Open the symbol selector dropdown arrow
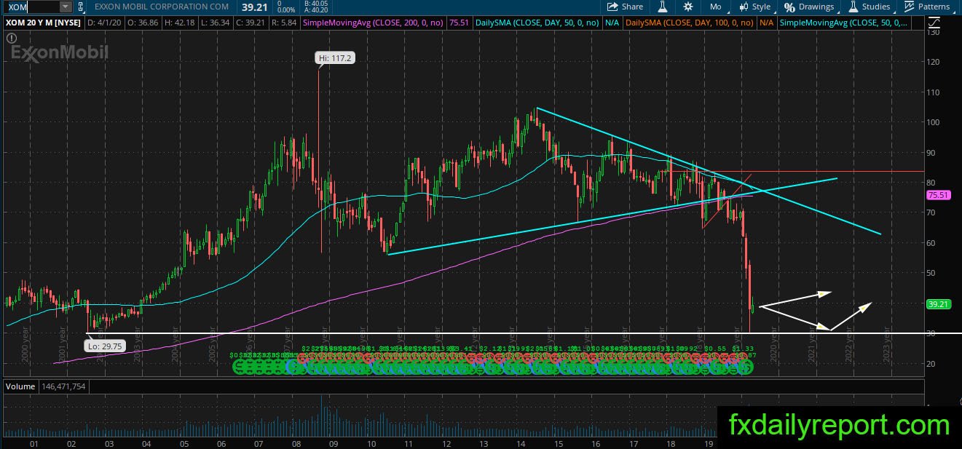 pos(66,7)
